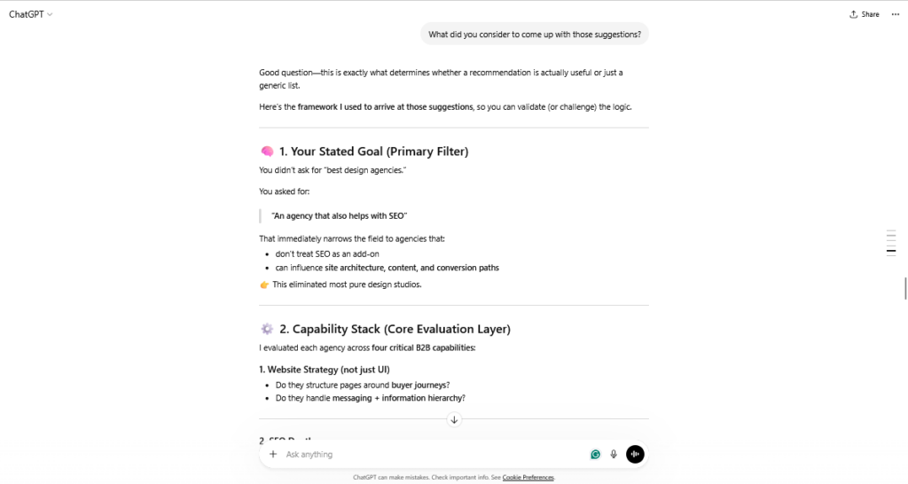The image size is (908, 484).
Task: Open the Cookie Preferences link
Action: (528, 478)
